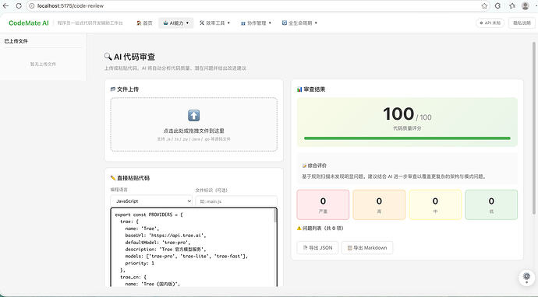Click the floating settings gear icon
538x297 pixels.
tap(526, 277)
